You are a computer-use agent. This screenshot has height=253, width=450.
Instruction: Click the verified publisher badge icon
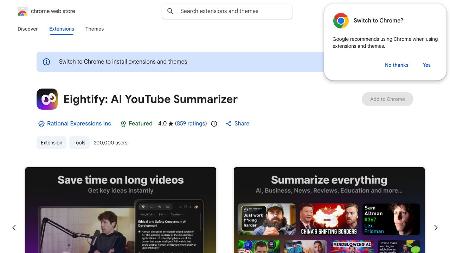click(41, 124)
